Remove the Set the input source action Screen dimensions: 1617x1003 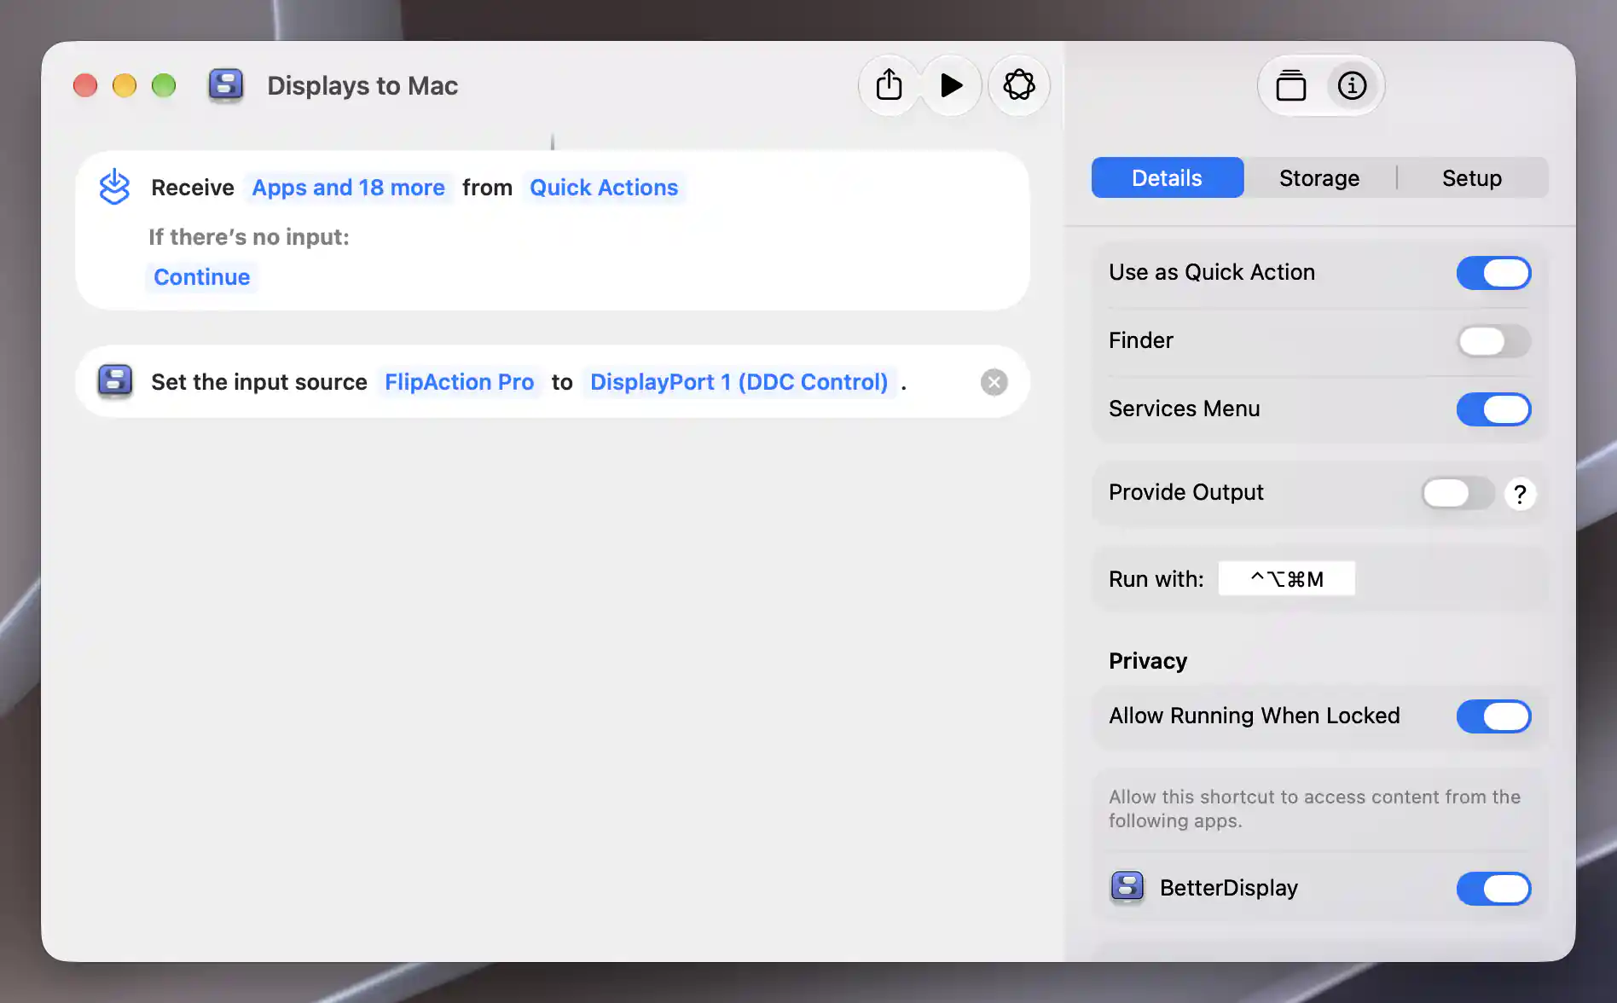point(994,382)
